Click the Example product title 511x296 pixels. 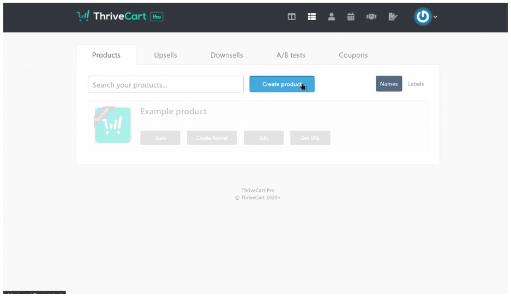173,111
